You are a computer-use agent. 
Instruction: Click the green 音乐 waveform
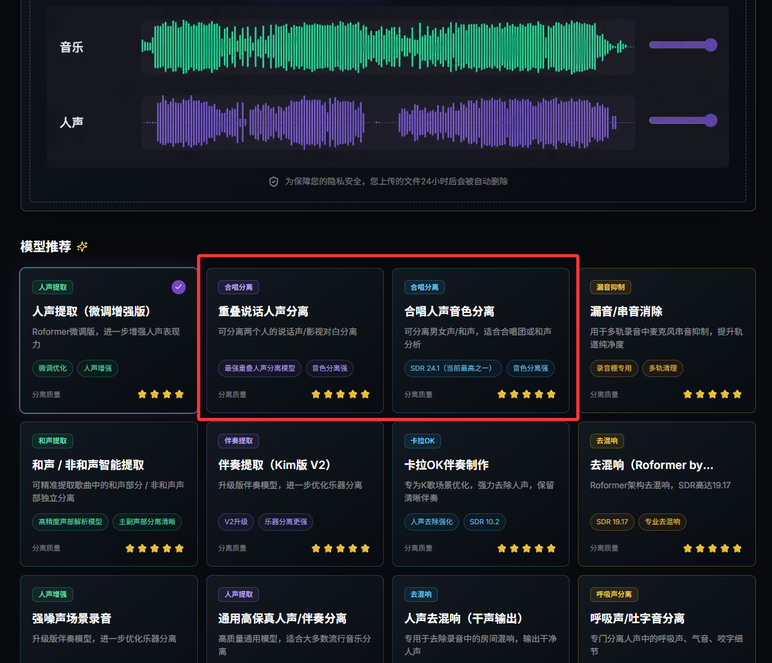click(388, 46)
